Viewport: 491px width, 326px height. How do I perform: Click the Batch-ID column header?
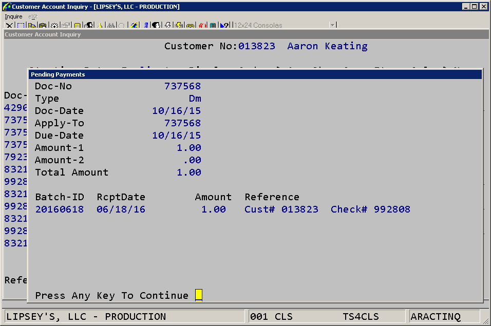pos(60,197)
